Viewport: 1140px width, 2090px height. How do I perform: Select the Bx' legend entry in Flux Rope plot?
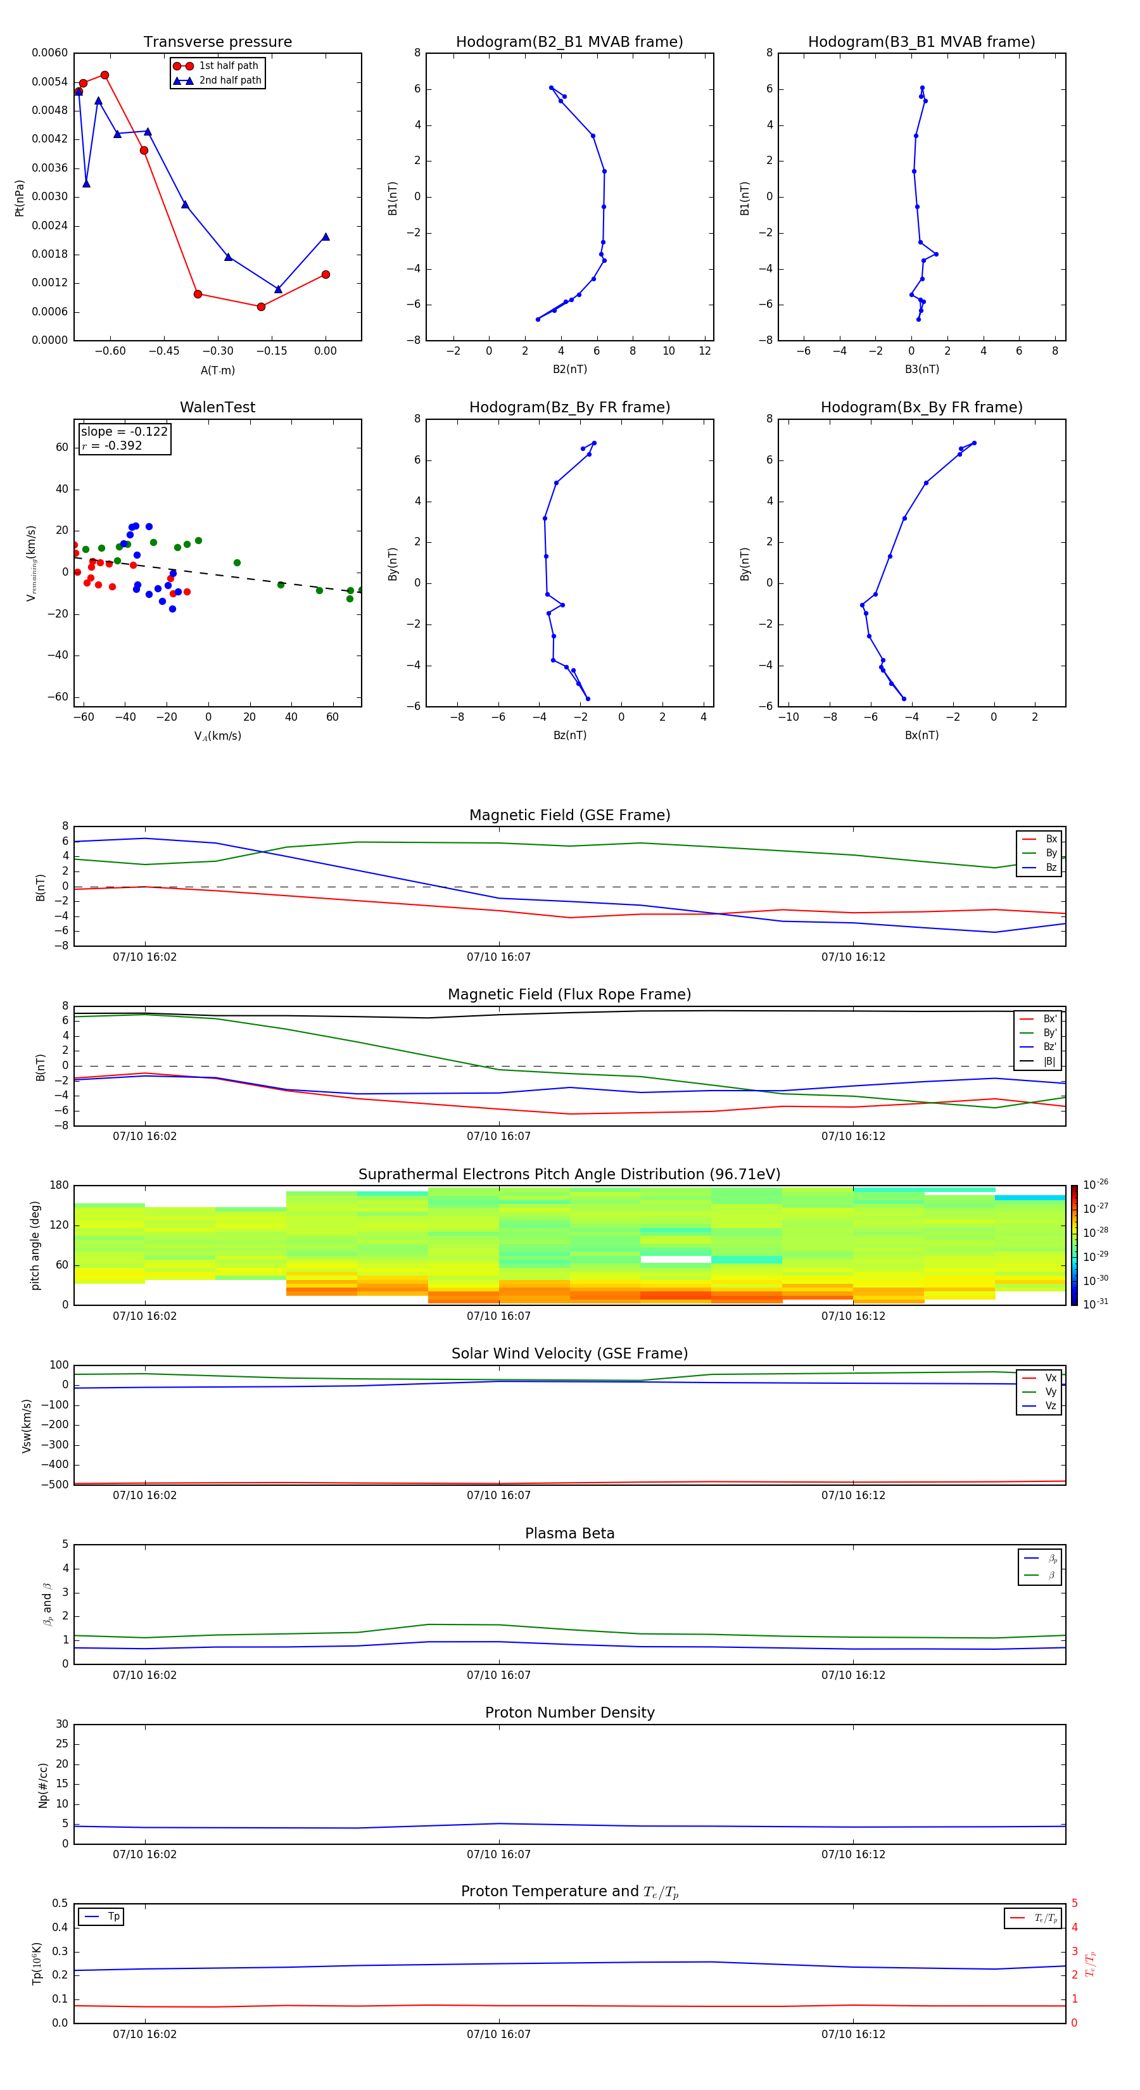point(1039,1019)
